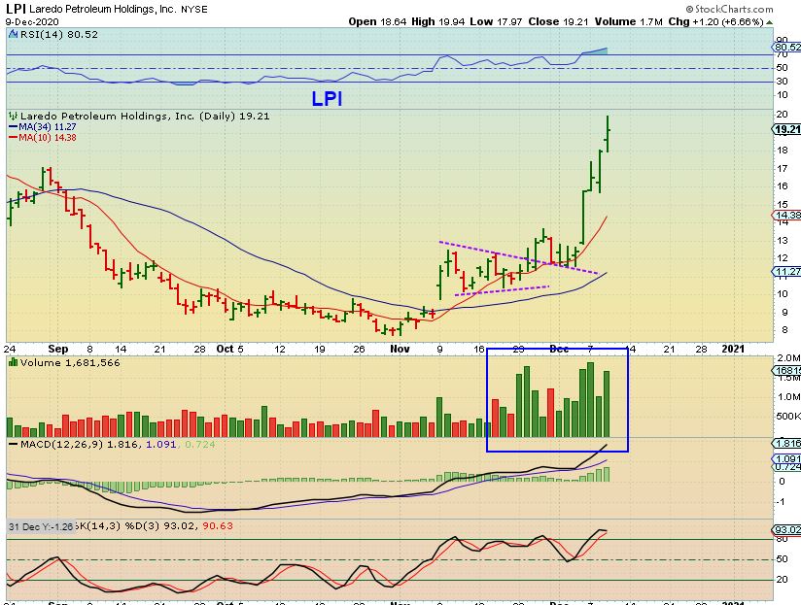Viewport: 801px width, 605px height.
Task: Click the 'Nov' date axis label
Action: (400, 349)
